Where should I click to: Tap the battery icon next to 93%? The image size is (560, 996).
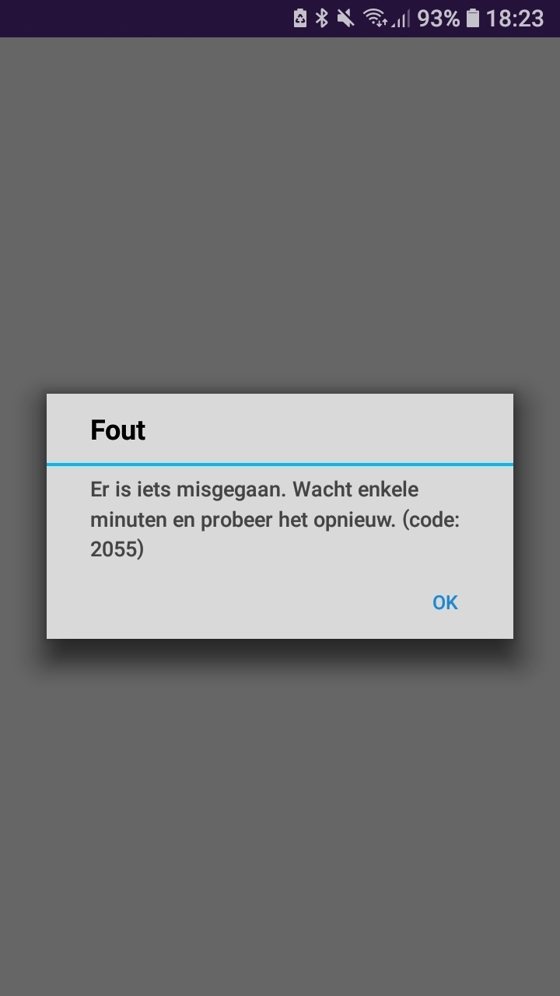[x=473, y=19]
